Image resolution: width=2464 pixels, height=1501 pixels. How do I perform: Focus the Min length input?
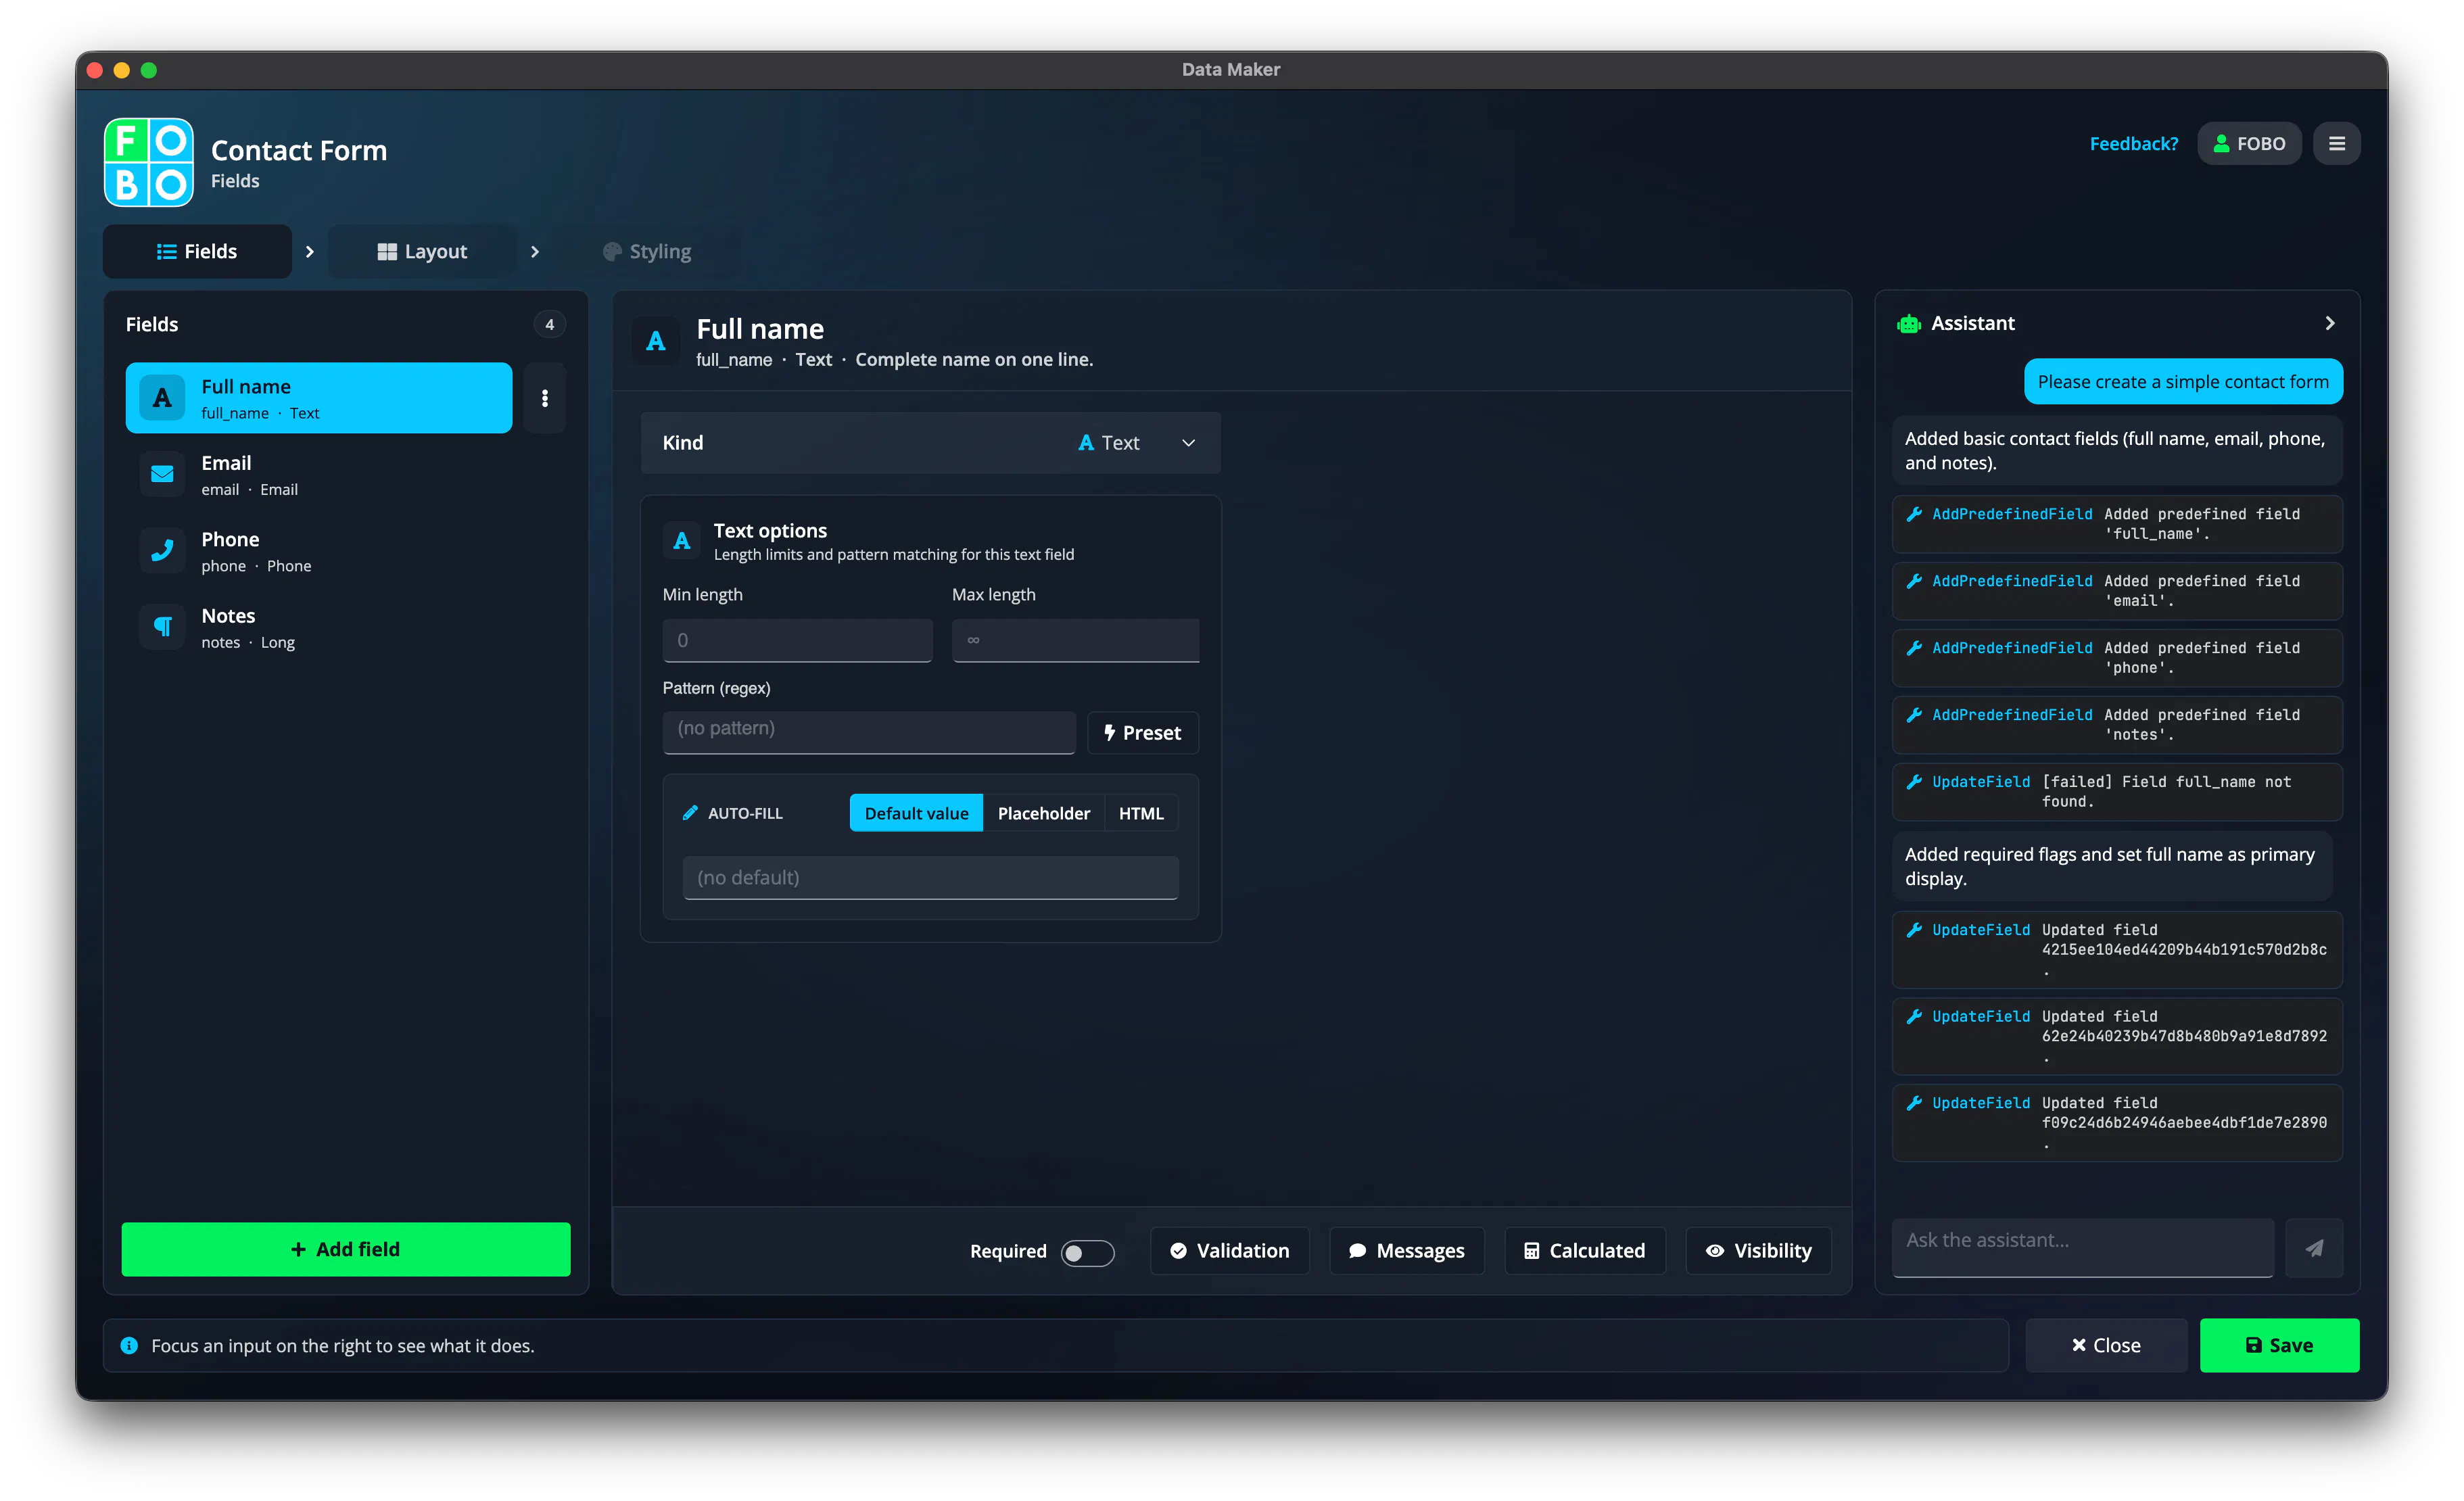point(797,640)
